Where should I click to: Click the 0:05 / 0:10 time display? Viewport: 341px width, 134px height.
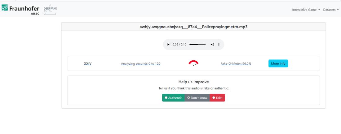click(x=179, y=45)
